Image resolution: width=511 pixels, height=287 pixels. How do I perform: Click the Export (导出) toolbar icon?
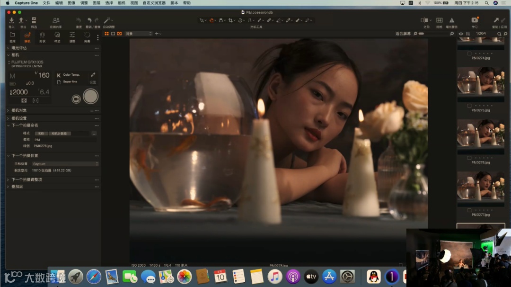(21, 20)
